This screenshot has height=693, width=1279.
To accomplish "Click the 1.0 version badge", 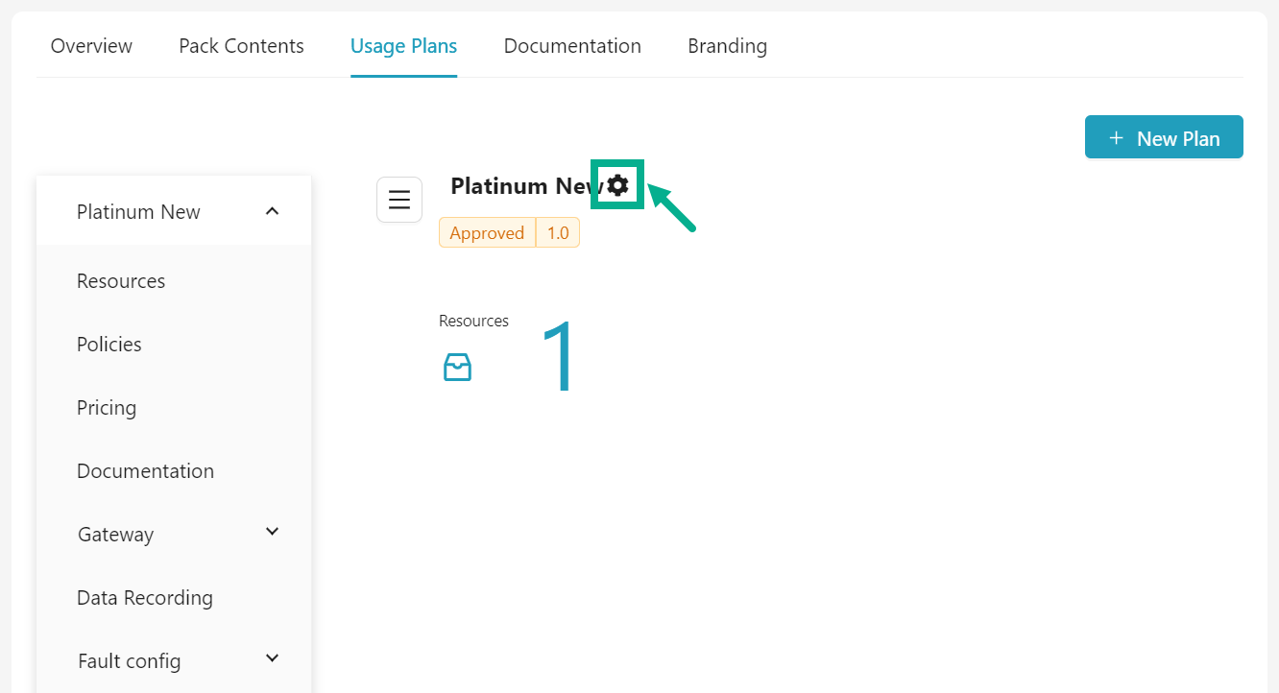I will point(558,233).
